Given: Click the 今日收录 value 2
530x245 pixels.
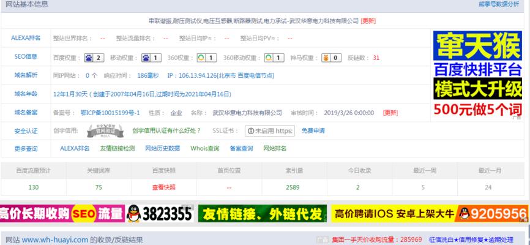Looking at the screenshot, I should [x=357, y=187].
